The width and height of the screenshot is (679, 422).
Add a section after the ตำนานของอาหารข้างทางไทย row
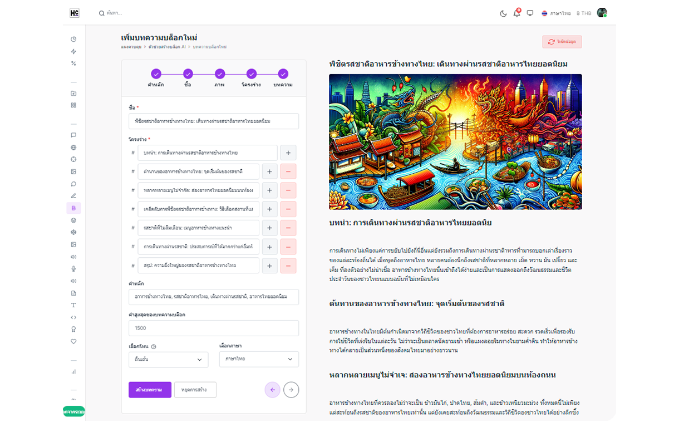(x=269, y=171)
